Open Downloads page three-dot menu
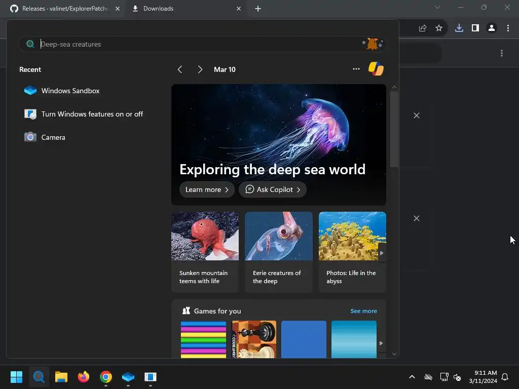The width and height of the screenshot is (519, 389). [502, 53]
